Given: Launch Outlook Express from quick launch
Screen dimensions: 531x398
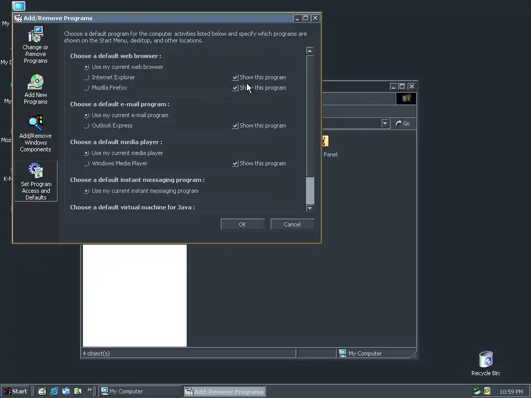Looking at the screenshot, I should point(66,391).
